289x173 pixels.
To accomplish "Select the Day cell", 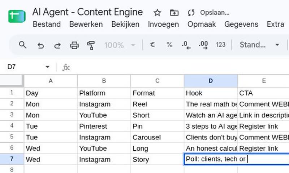I will (x=51, y=93).
